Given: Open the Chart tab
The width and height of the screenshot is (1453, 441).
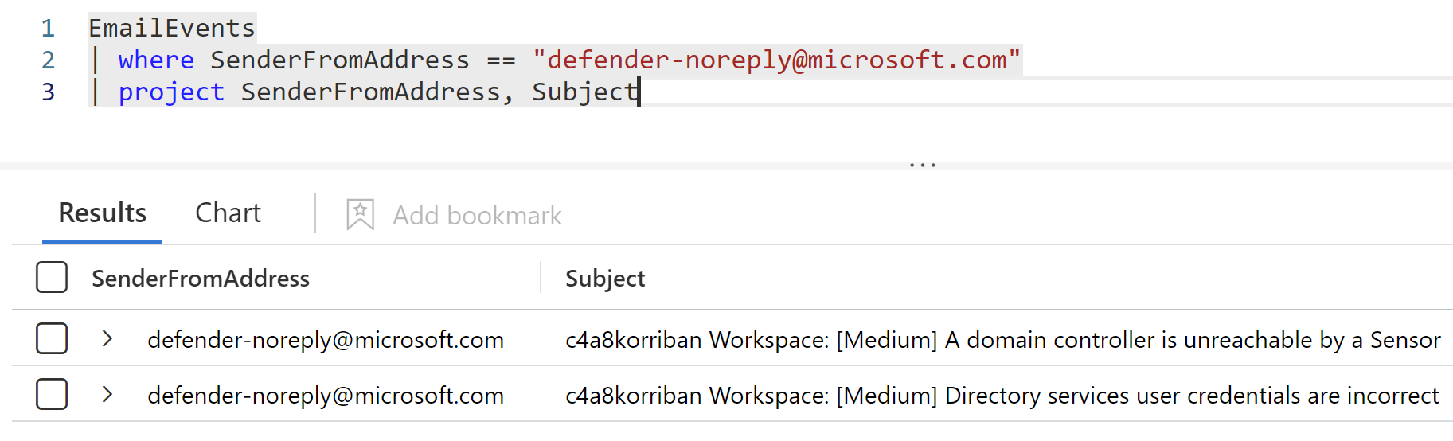Looking at the screenshot, I should (228, 213).
